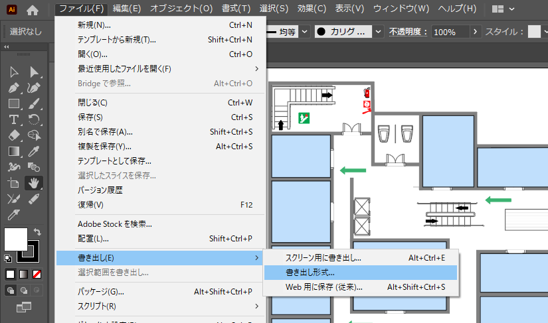The height and width of the screenshot is (323, 548).
Task: Choose the Gradient tool
Action: [x=13, y=151]
